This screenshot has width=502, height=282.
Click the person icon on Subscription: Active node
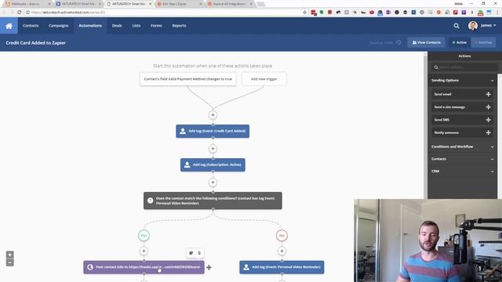tap(187, 165)
